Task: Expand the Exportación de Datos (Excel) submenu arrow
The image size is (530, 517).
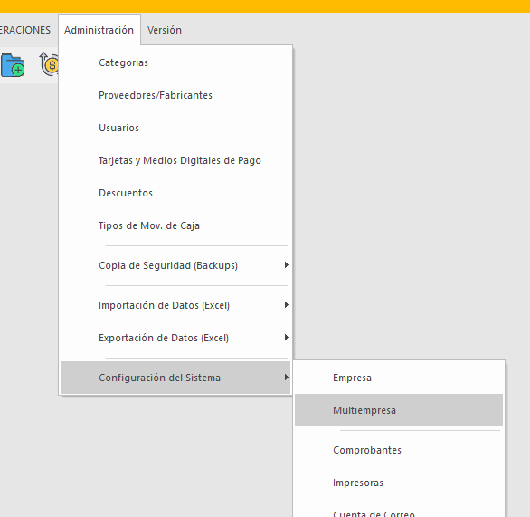Action: (x=287, y=338)
